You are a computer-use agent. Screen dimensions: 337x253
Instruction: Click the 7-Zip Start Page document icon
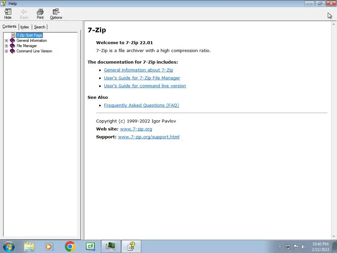coord(13,35)
